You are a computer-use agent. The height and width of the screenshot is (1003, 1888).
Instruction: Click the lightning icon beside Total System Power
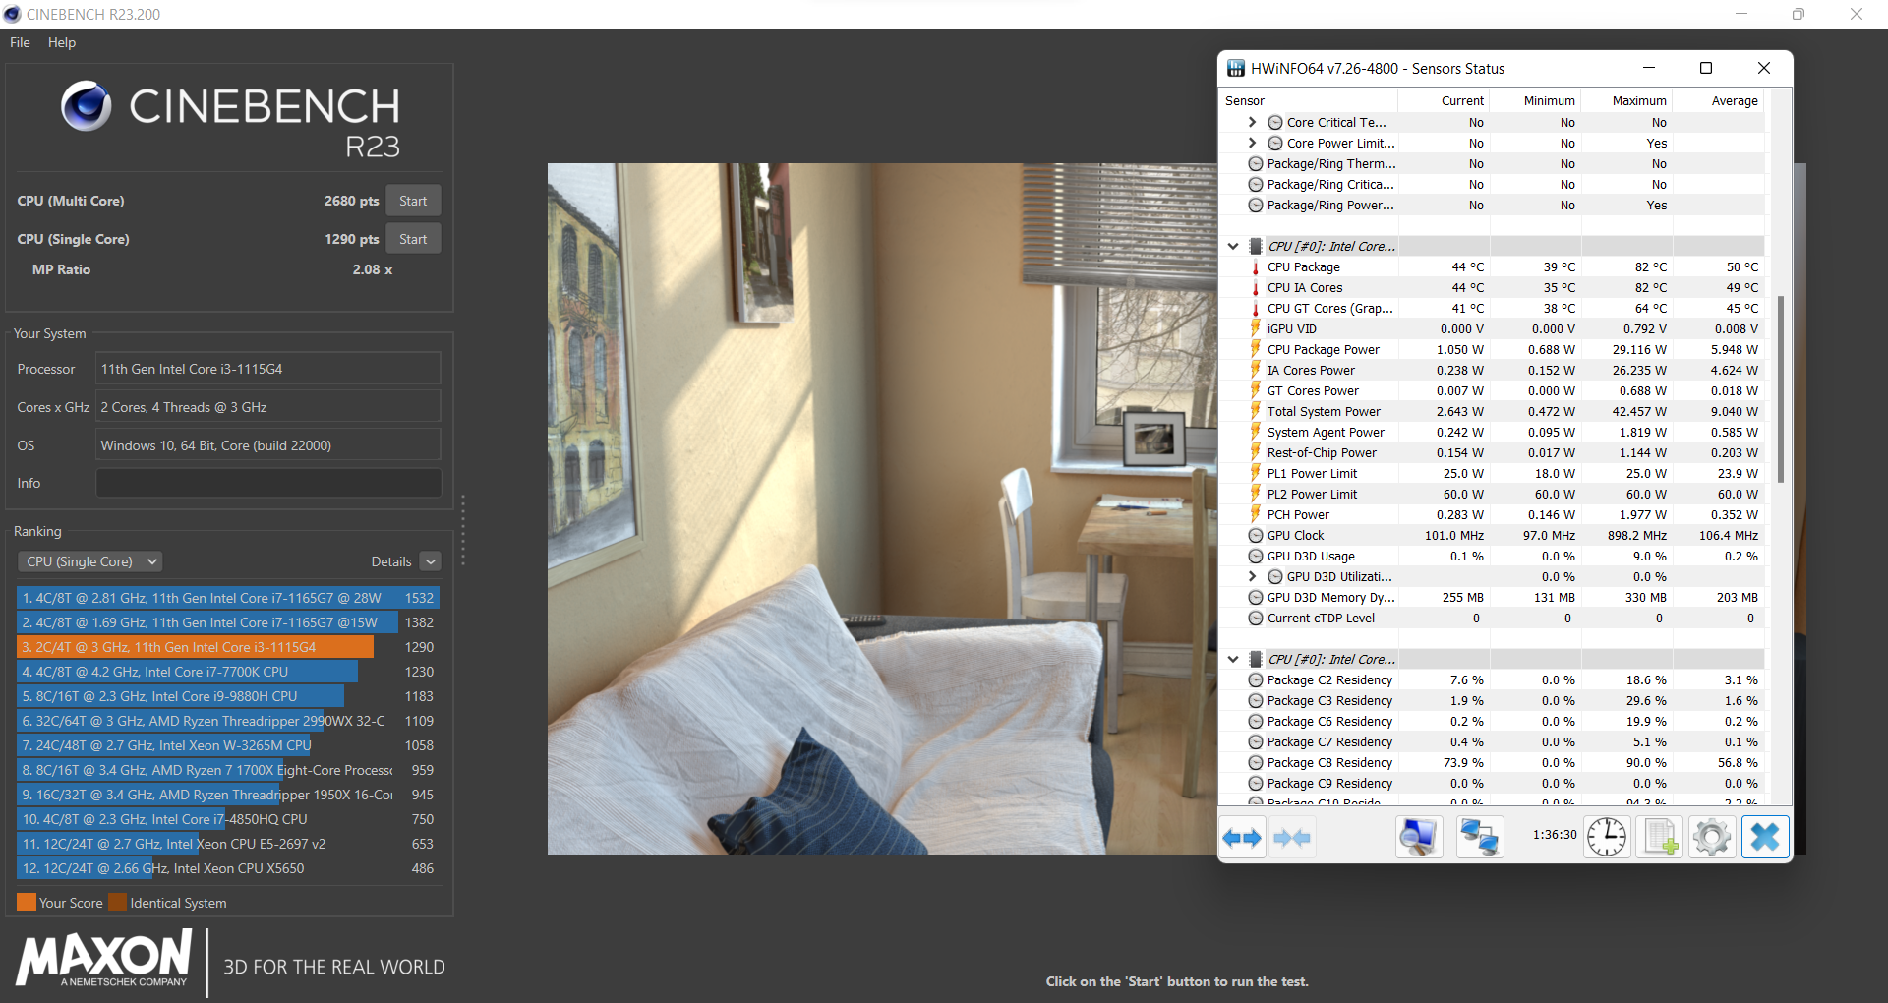pos(1256,411)
